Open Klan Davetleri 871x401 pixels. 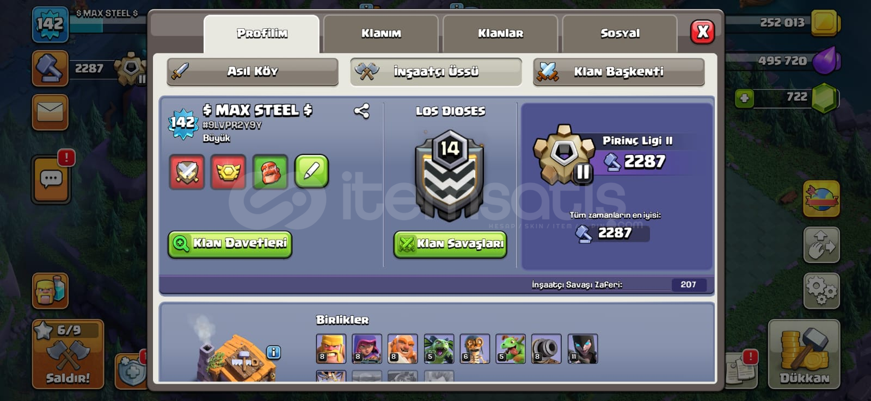[230, 243]
